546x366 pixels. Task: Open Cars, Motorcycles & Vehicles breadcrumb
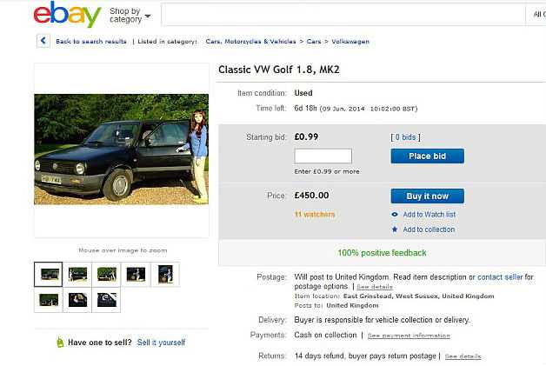click(250, 42)
